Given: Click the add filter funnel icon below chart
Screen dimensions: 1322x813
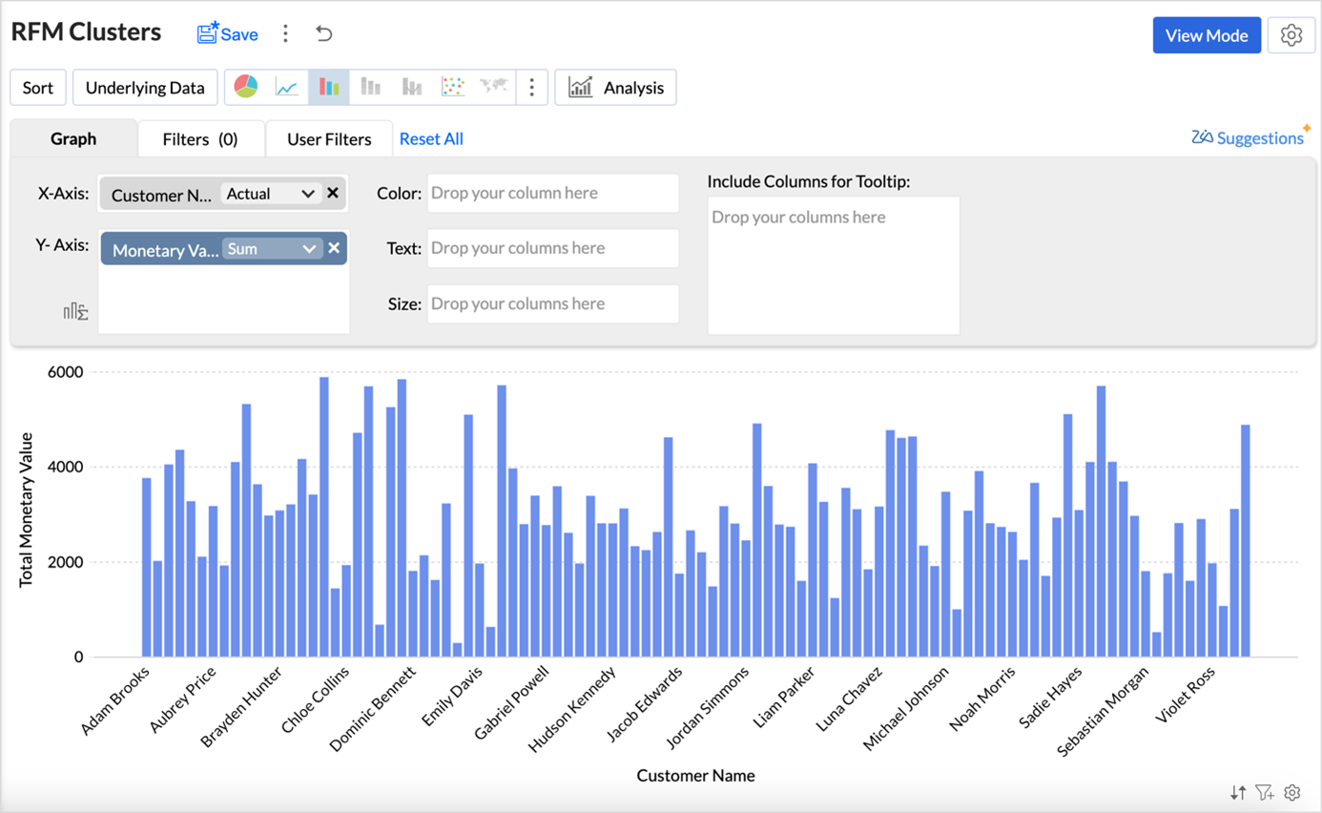Looking at the screenshot, I should [x=1265, y=792].
